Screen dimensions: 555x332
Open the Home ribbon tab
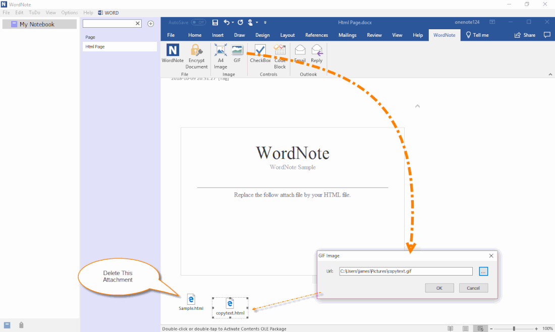(195, 35)
